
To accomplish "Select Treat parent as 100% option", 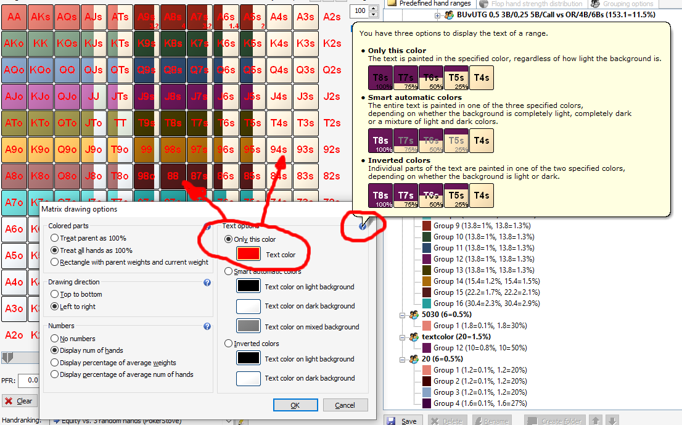I will point(88,238).
